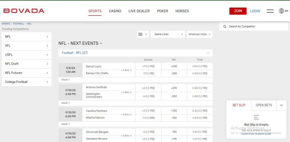Image resolution: width=290 pixels, height=142 pixels.
Task: Select Kansas City Chiefs -280 moneyline
Action: pyautogui.click(x=174, y=73)
